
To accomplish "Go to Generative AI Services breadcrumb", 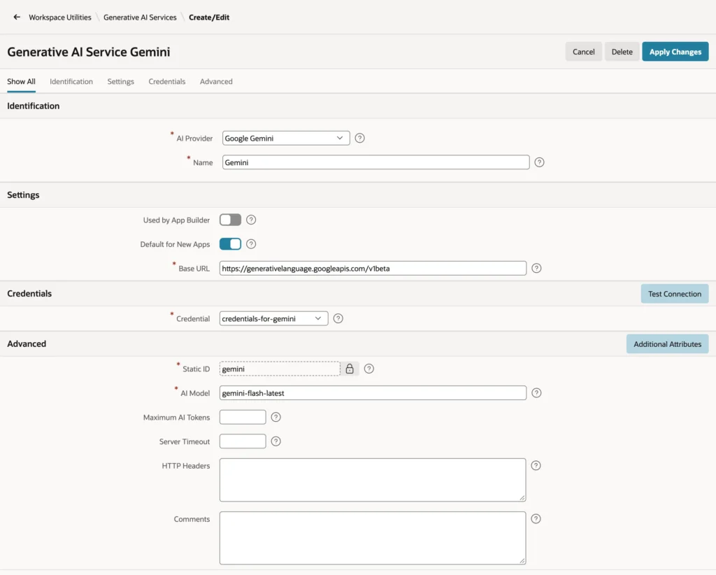I will (140, 17).
